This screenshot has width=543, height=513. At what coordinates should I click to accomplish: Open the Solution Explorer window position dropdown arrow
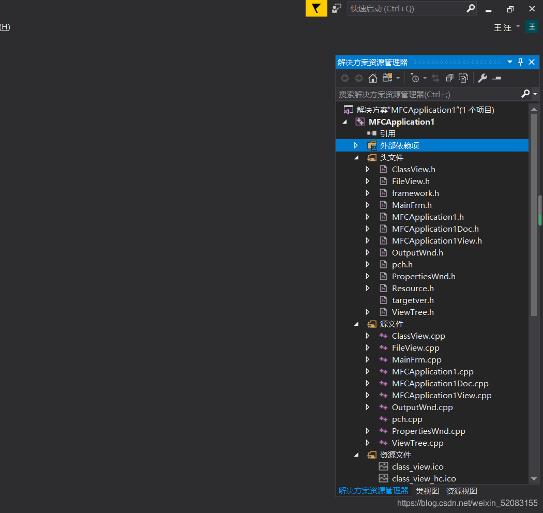click(x=510, y=62)
